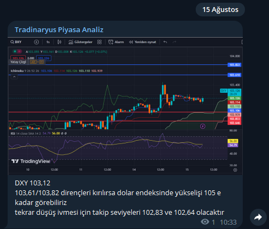Image resolution: width=269 pixels, height=229 pixels.
Task: Click the cyan DXY symbol tag
Action: click(224, 91)
